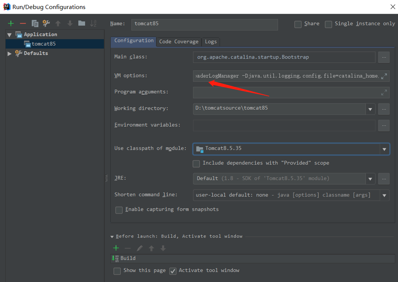Select the Build item in Before launch list
398x282 pixels.
pyautogui.click(x=252, y=258)
